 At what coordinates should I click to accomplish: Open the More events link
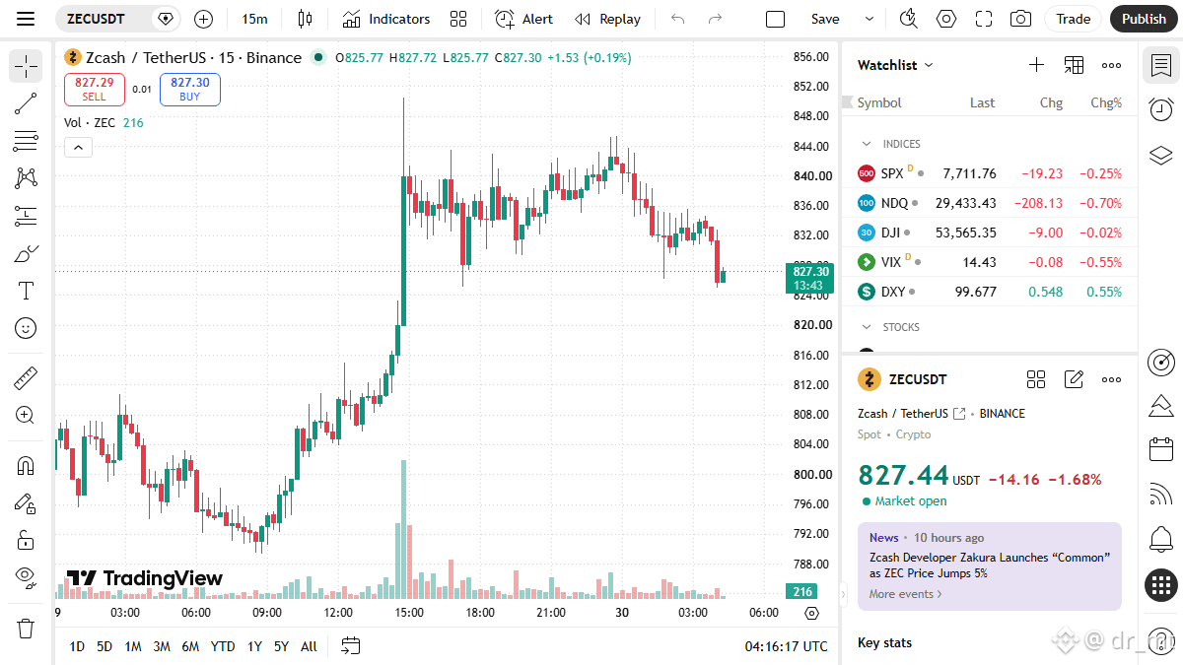(x=906, y=594)
